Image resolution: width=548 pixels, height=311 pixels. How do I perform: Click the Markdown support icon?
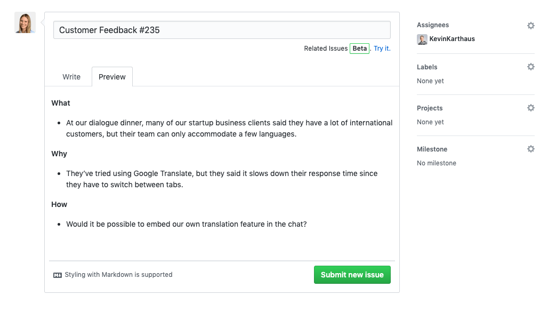click(x=58, y=274)
